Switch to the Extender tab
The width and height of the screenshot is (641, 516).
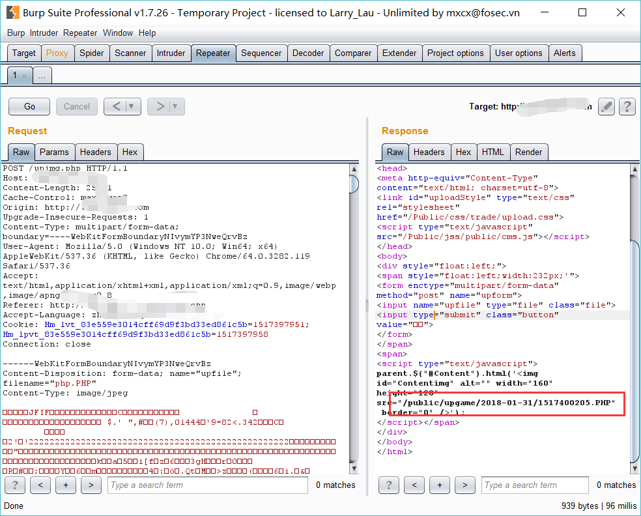tap(399, 53)
